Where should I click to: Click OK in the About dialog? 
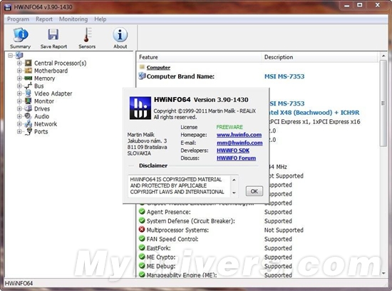point(254,191)
